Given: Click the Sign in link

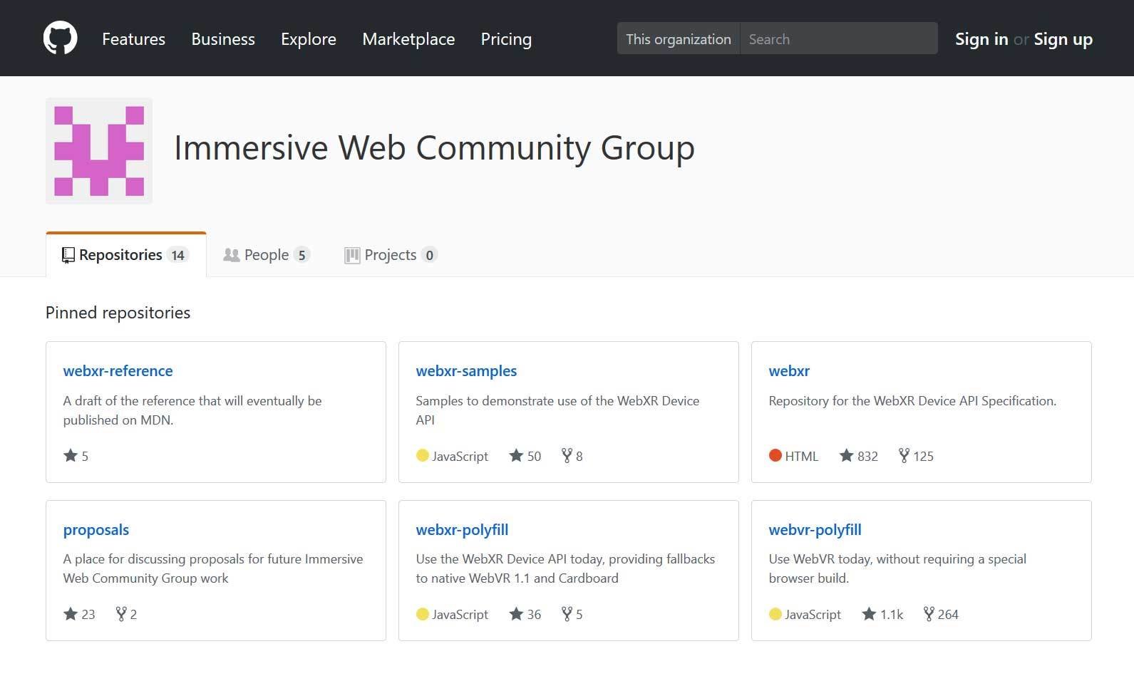Looking at the screenshot, I should [981, 39].
